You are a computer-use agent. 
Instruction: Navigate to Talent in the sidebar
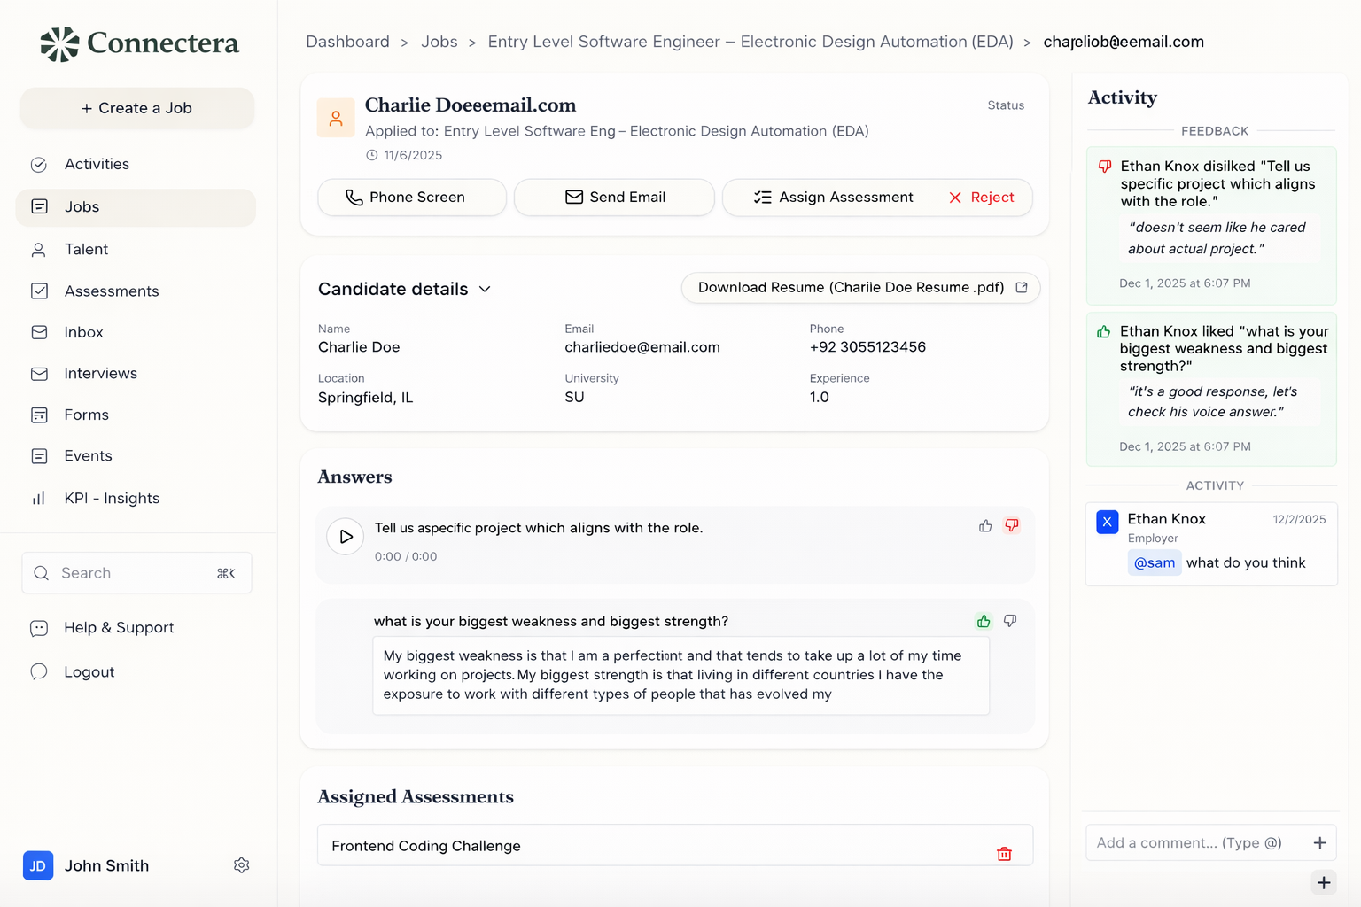tap(86, 249)
